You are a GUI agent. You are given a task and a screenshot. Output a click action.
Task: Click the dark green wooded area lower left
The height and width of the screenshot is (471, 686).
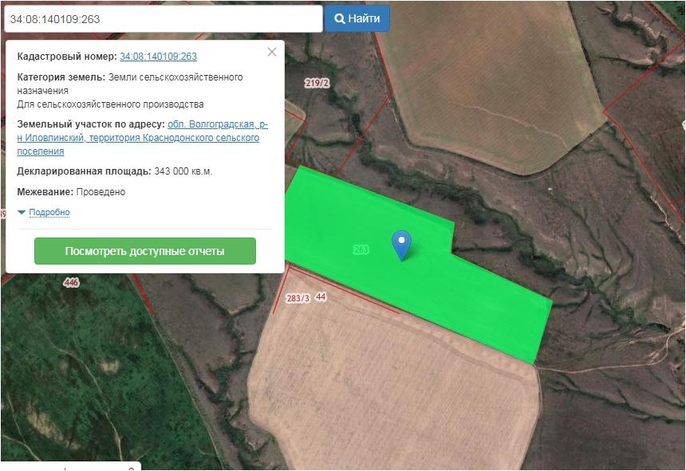[96, 383]
